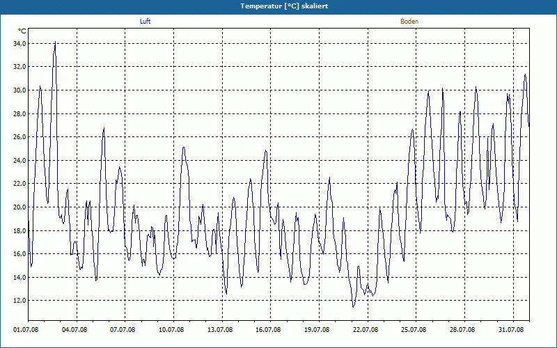Click the 16.07.08 date label
Screen dimensions: 557x348
pos(268,330)
